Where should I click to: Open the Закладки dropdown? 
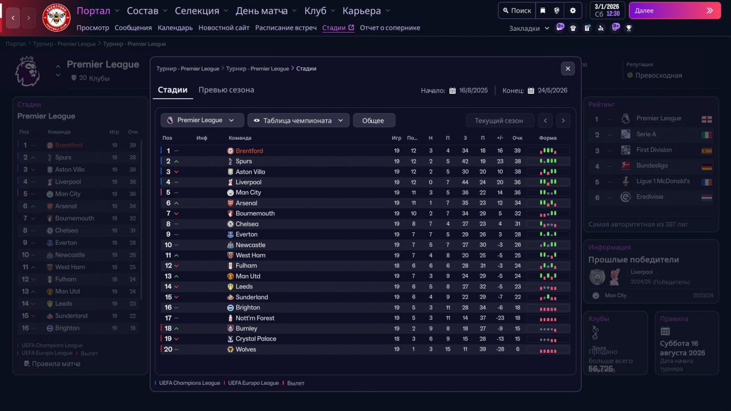click(x=529, y=28)
